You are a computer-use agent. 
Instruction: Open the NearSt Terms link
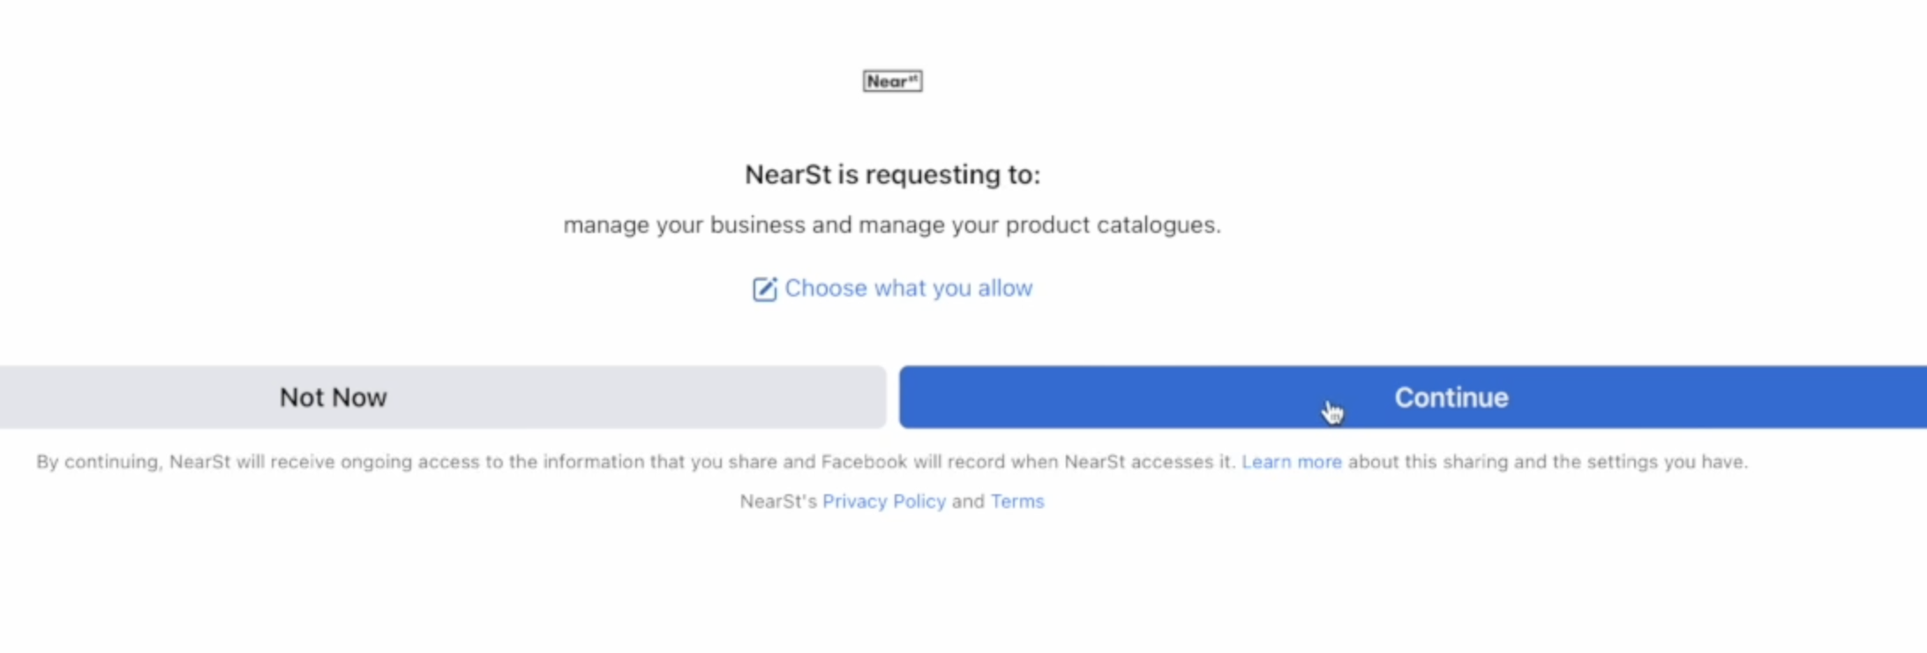coord(1016,501)
